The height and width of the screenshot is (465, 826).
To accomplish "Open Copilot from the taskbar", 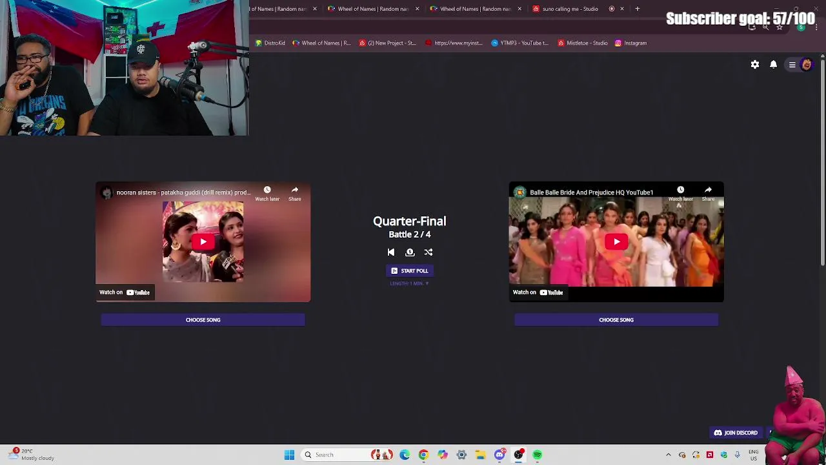I will pyautogui.click(x=443, y=455).
